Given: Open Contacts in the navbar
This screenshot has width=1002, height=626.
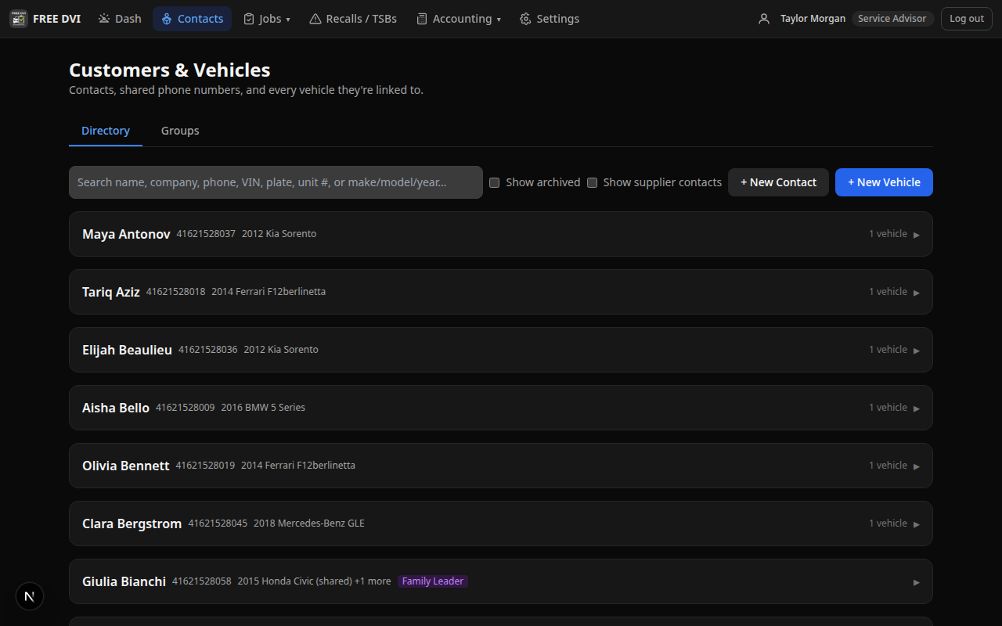Looking at the screenshot, I should click(x=193, y=19).
